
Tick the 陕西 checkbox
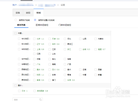34,75
